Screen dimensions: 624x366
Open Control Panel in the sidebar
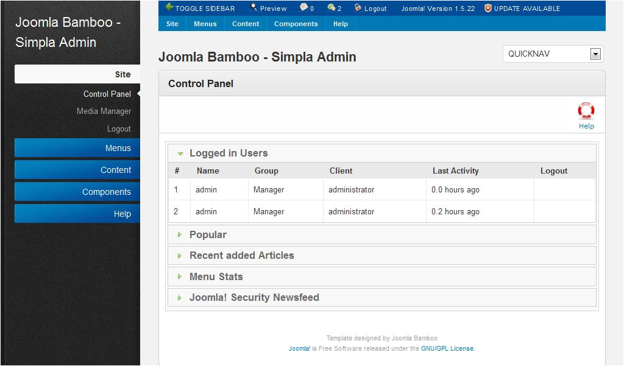107,94
